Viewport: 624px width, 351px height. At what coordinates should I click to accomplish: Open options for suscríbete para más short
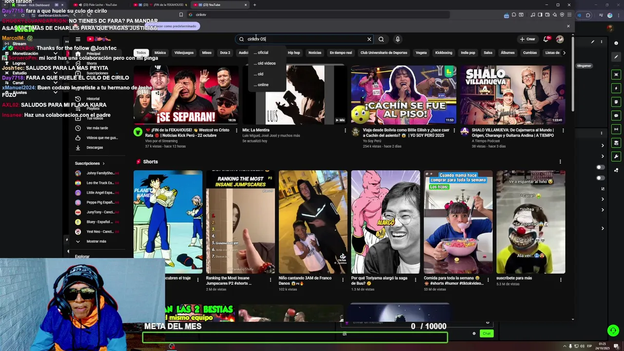click(x=561, y=280)
